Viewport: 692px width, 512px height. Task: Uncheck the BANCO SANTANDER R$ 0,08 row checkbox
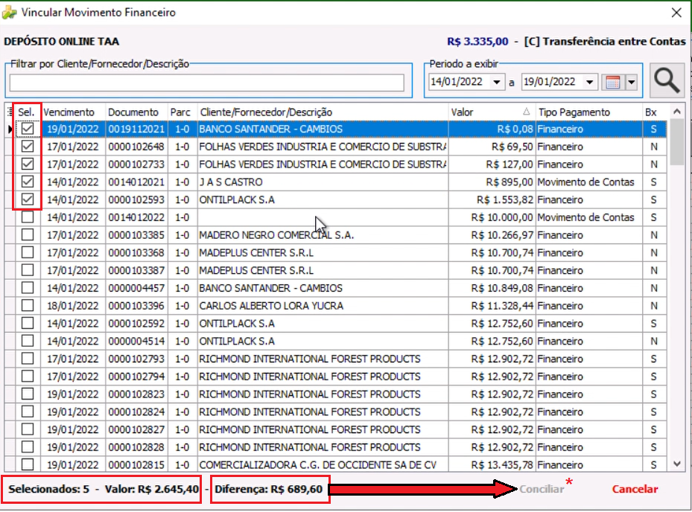click(x=28, y=129)
